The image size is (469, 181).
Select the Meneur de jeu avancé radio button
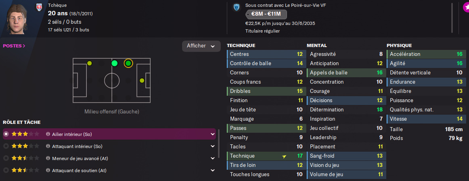point(6,158)
